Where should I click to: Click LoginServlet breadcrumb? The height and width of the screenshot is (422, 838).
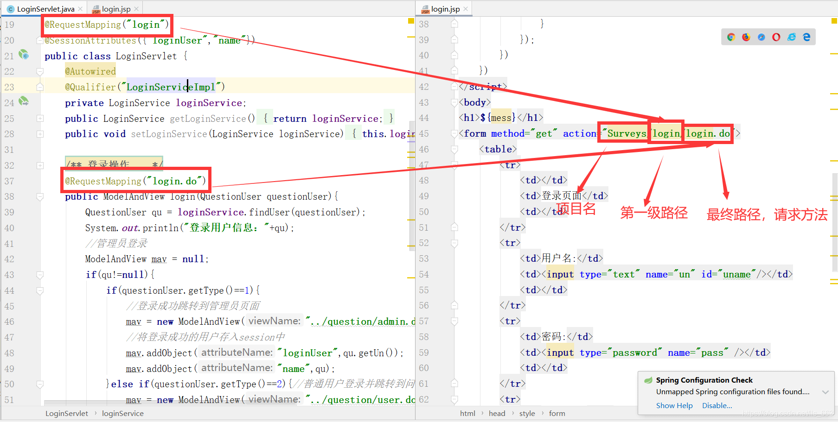(x=66, y=413)
